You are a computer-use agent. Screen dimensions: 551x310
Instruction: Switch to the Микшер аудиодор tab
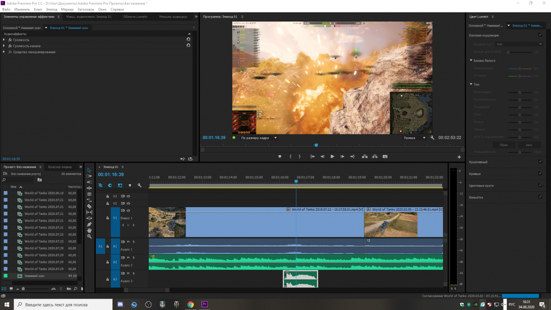(x=173, y=17)
